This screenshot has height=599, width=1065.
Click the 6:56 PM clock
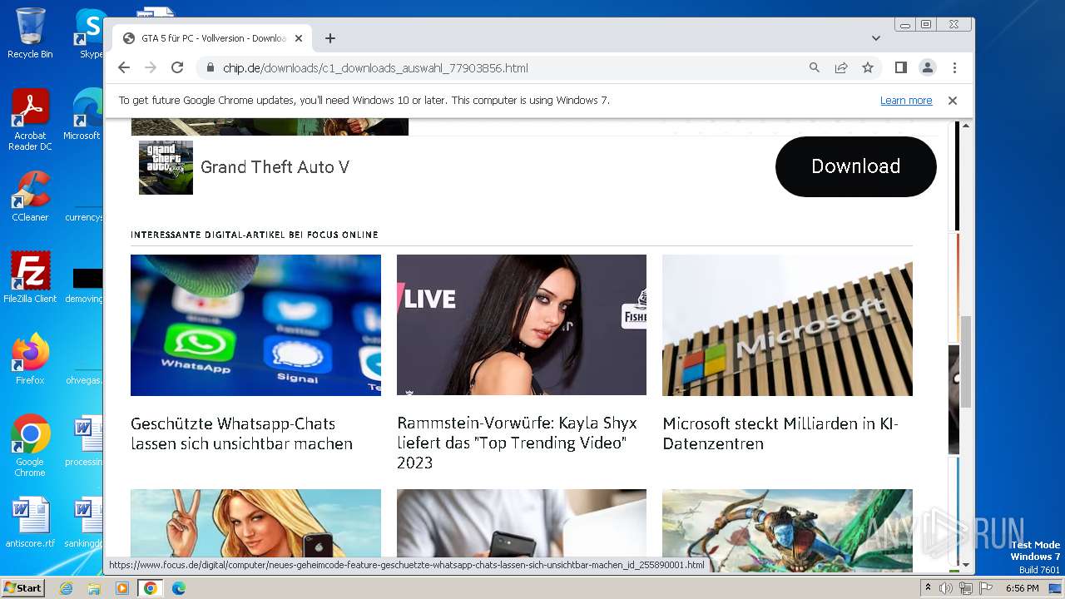(x=1022, y=588)
